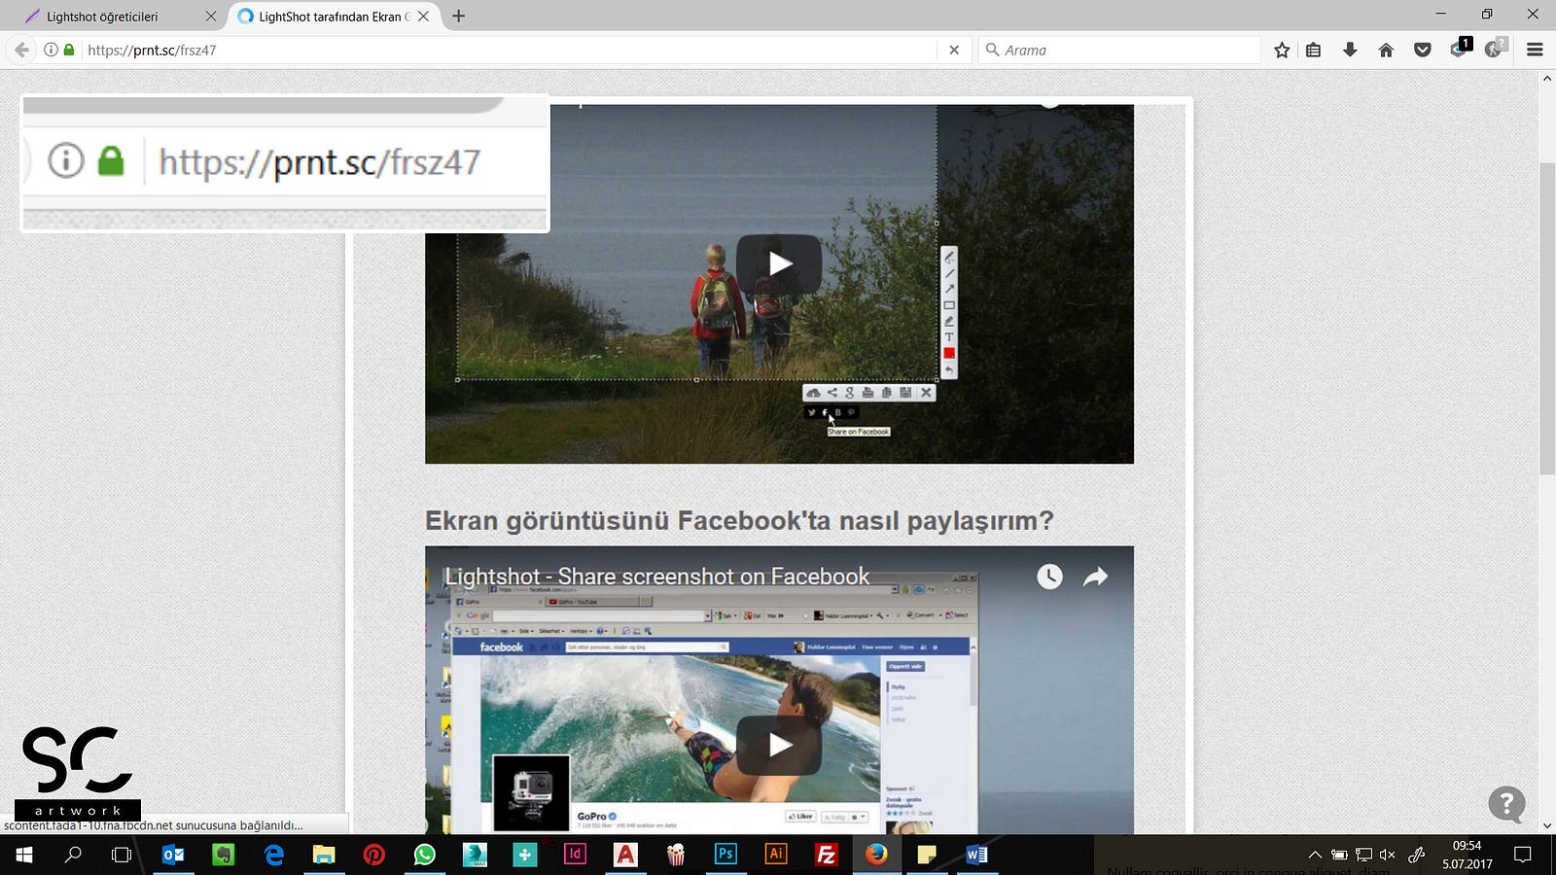
Task: Stop loading the page
Action: point(954,50)
